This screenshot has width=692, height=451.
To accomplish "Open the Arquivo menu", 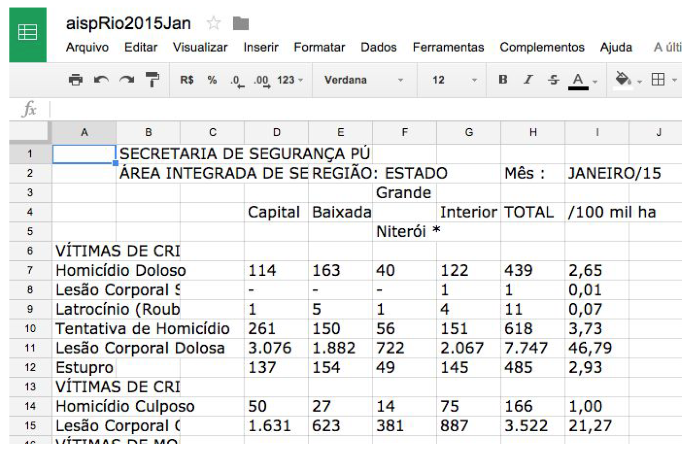I will 87,47.
